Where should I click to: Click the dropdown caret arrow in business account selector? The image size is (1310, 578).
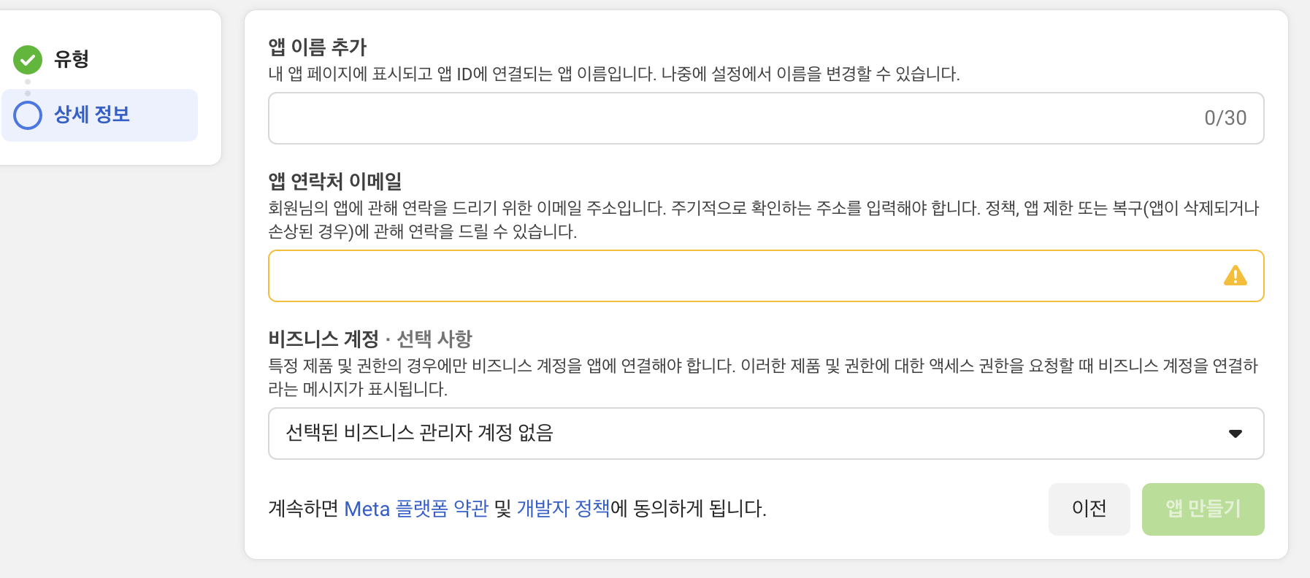pos(1235,433)
